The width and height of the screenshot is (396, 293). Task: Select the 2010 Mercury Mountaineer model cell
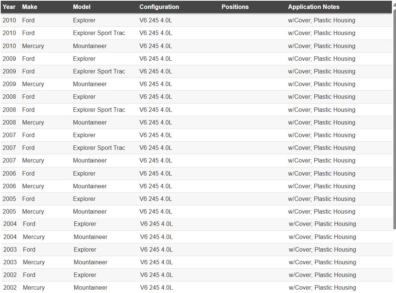(89, 46)
